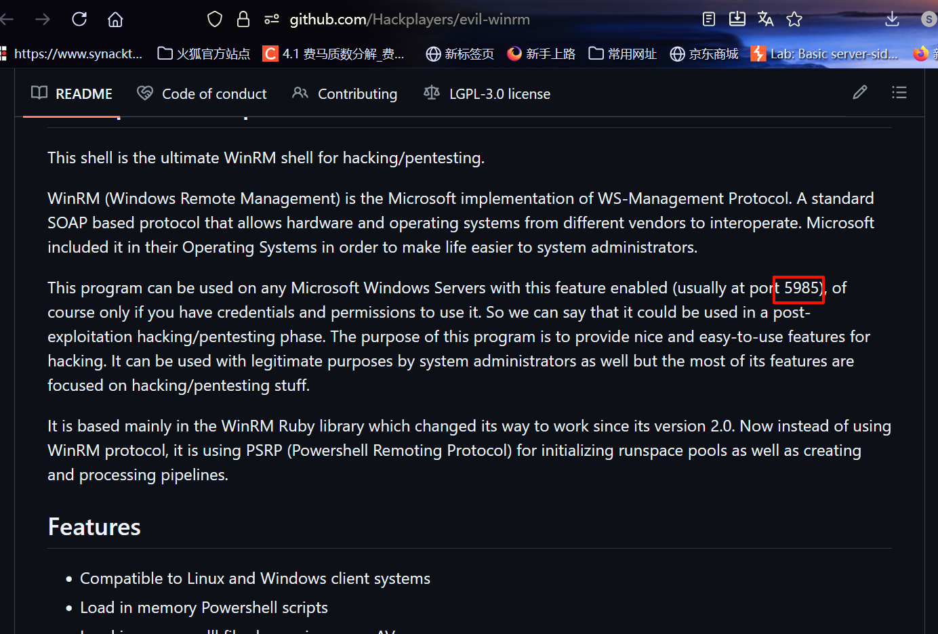Viewport: 938px width, 634px height.
Task: Open the cut-off Firefox bookmark at bar end
Action: click(925, 54)
